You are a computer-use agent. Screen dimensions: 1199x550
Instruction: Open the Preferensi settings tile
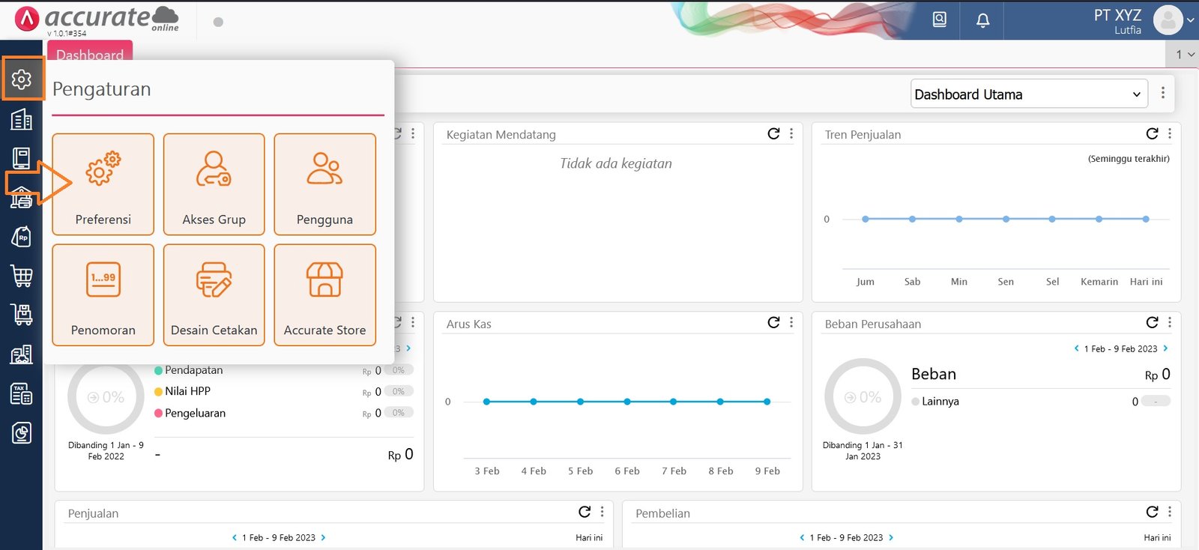103,184
